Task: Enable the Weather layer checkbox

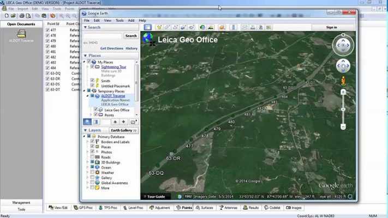Action: pos(92,172)
